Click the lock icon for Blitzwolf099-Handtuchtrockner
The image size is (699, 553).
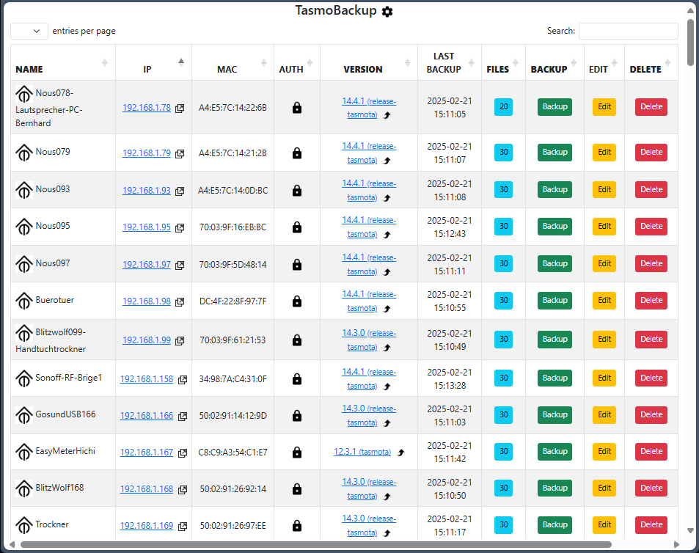(297, 340)
